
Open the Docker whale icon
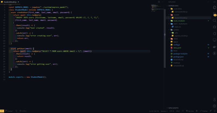pos(215,47)
